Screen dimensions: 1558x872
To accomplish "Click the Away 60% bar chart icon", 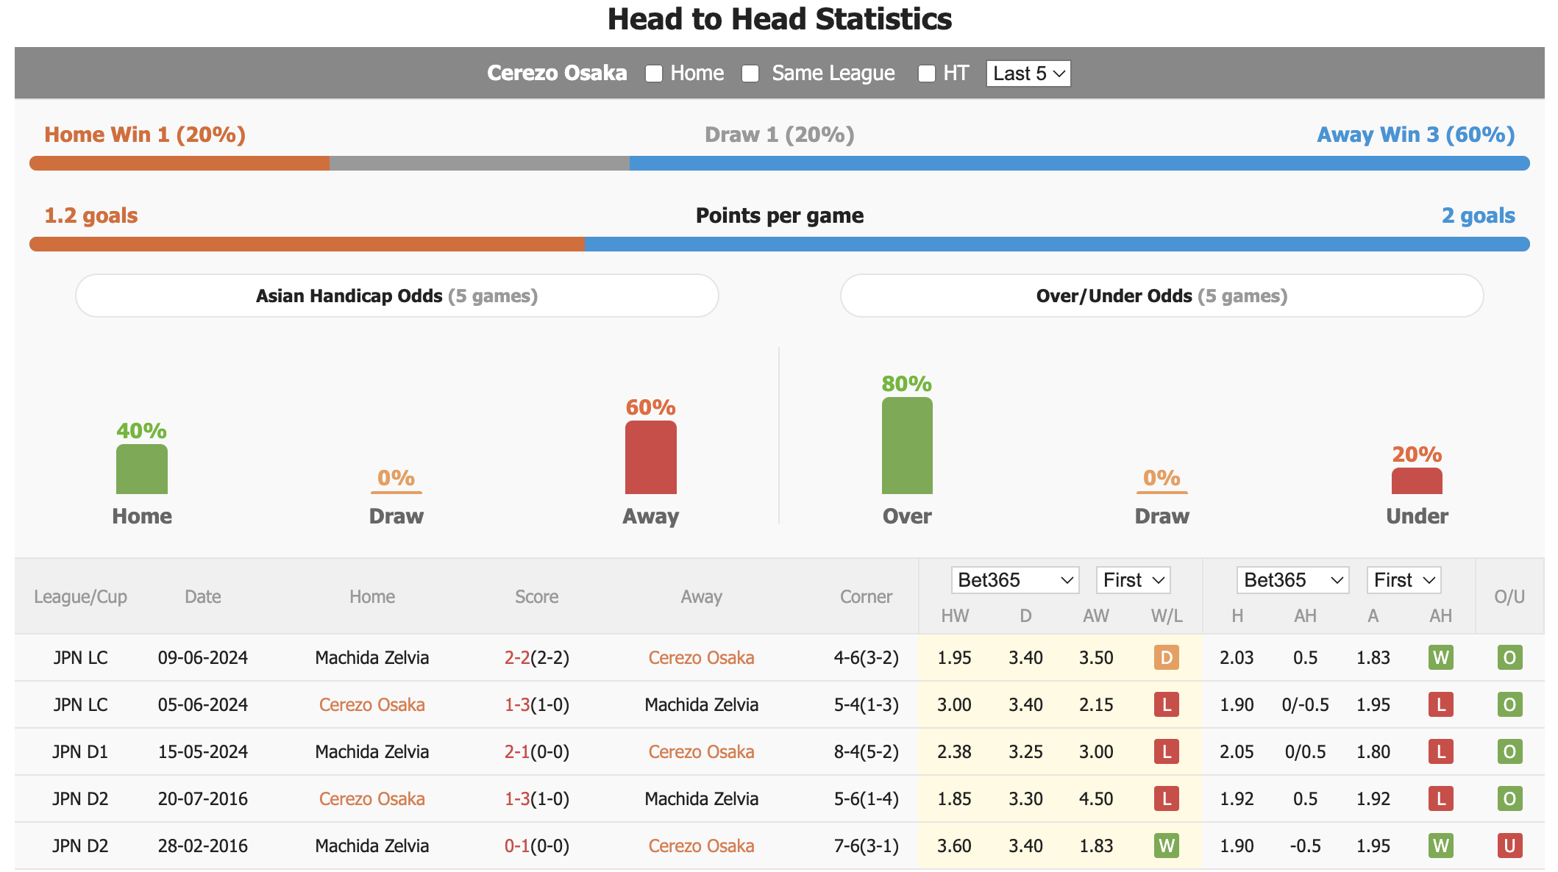I will point(650,460).
